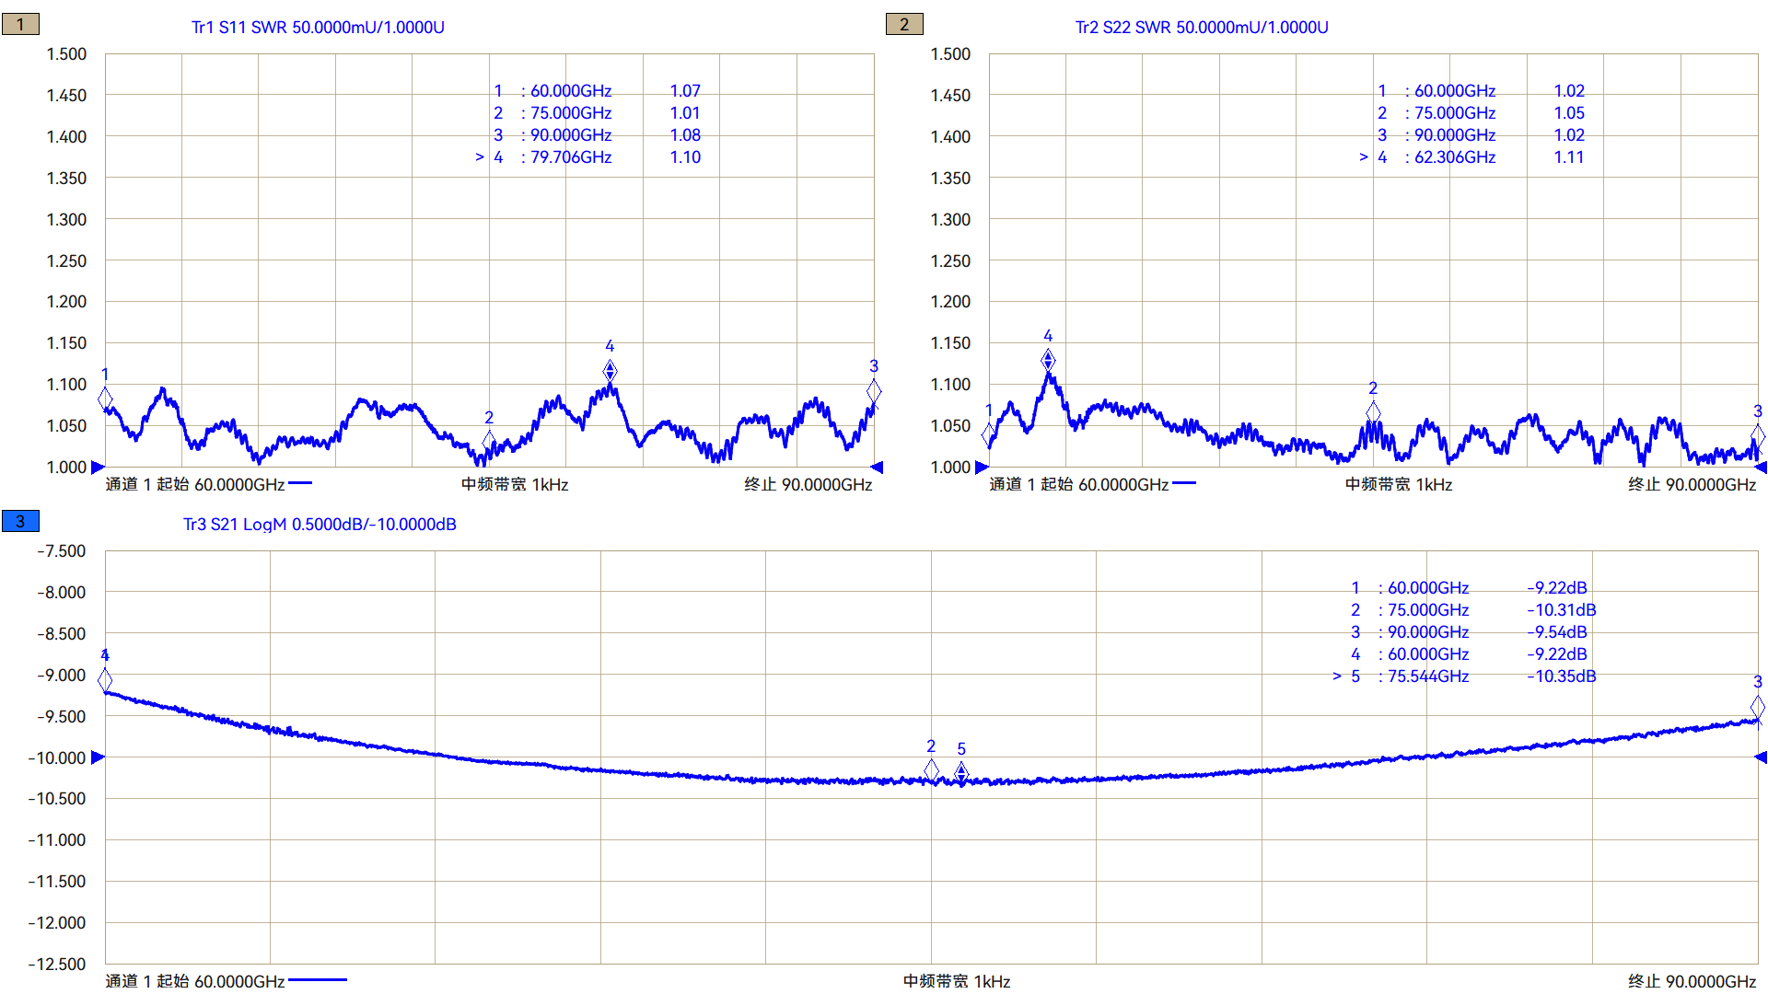
Task: Click S11 right-side reference position arrow
Action: (x=877, y=468)
